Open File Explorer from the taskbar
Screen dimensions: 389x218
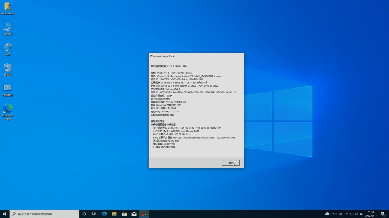tap(114, 214)
